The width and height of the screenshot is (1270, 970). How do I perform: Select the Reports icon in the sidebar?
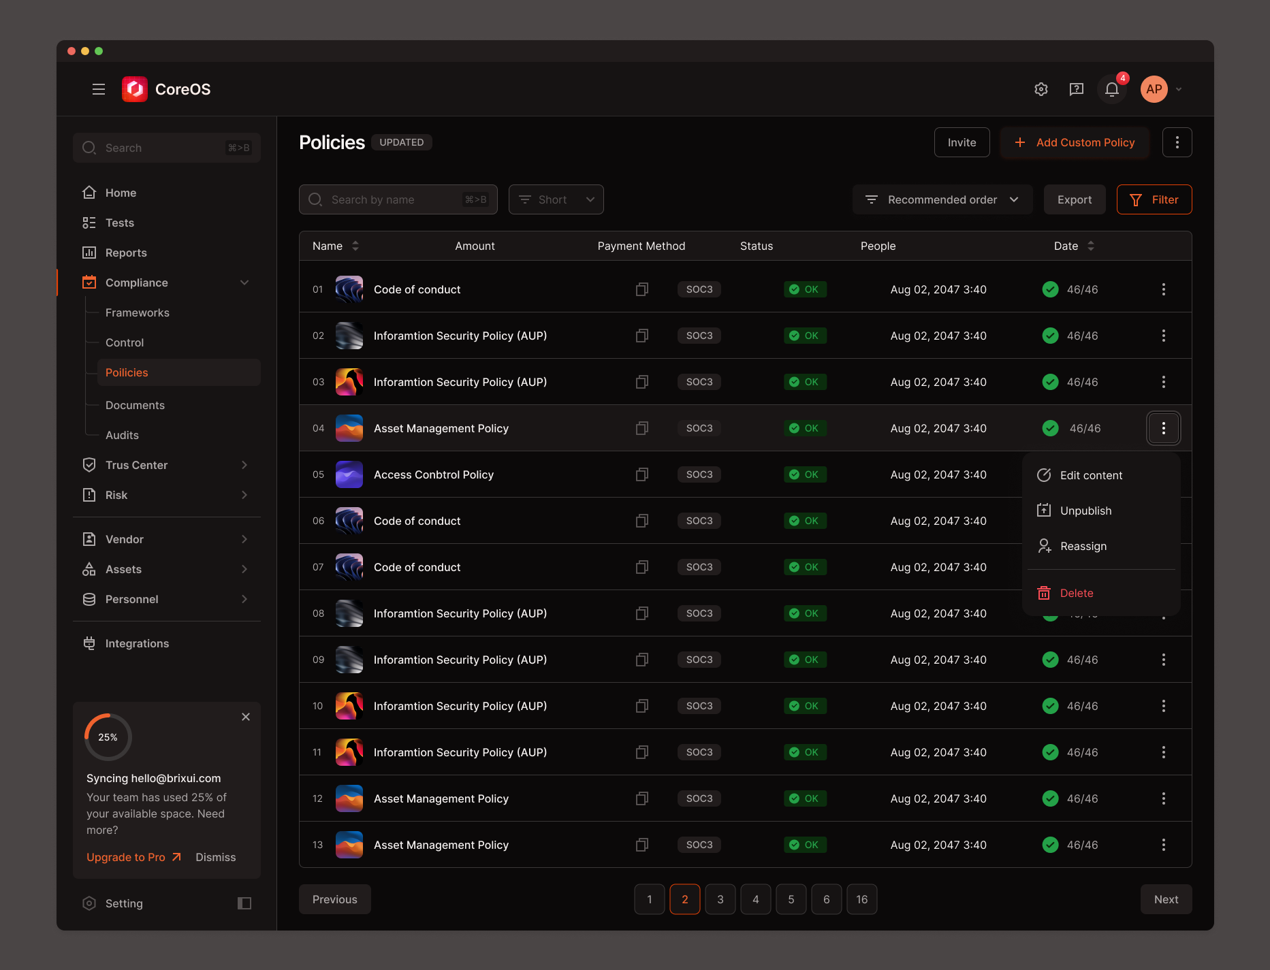(89, 253)
